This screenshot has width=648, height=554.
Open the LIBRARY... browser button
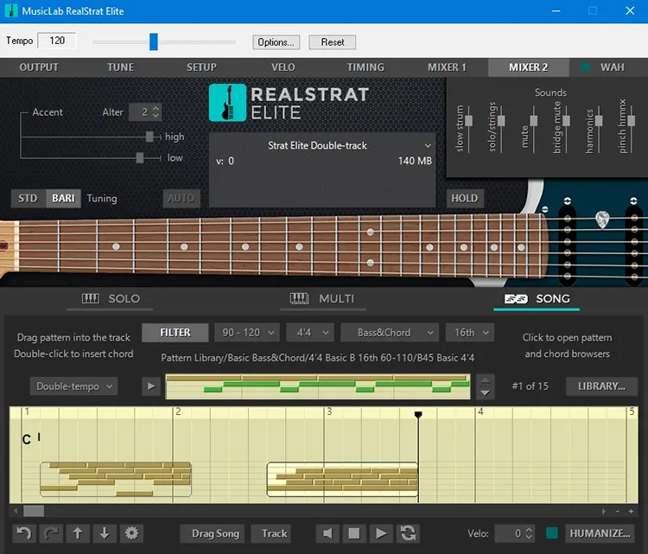point(601,386)
